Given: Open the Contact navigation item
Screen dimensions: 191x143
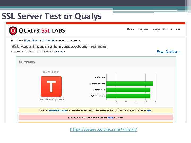Looking at the screenshot, I should click(x=175, y=29).
